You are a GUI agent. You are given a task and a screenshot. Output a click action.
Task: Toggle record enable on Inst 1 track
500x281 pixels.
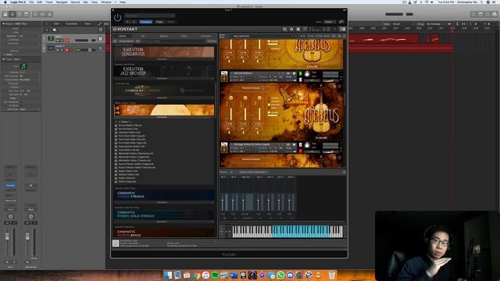pyautogui.click(x=67, y=41)
